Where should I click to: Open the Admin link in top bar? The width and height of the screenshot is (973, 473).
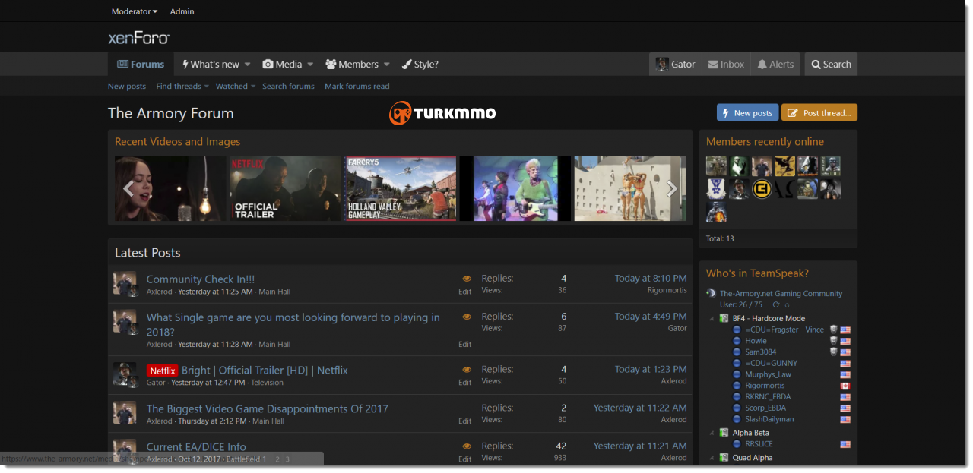click(x=182, y=11)
